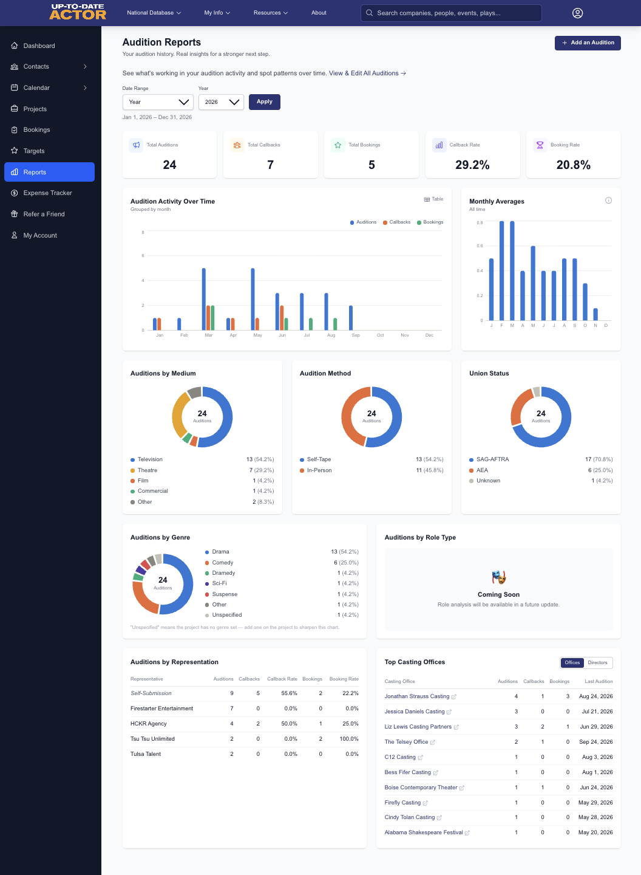The image size is (641, 875).
Task: Expand the My Info menu
Action: pos(217,13)
